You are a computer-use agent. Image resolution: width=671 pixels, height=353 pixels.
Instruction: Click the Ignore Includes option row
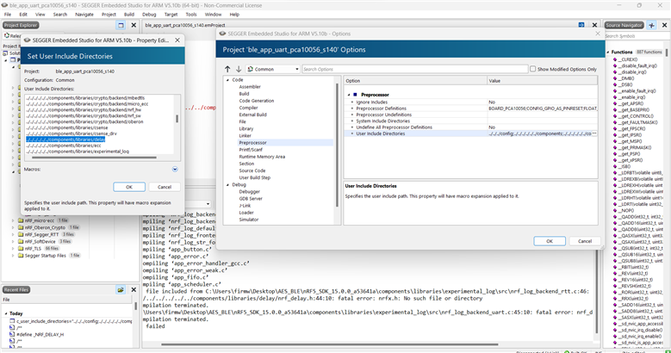pos(470,102)
